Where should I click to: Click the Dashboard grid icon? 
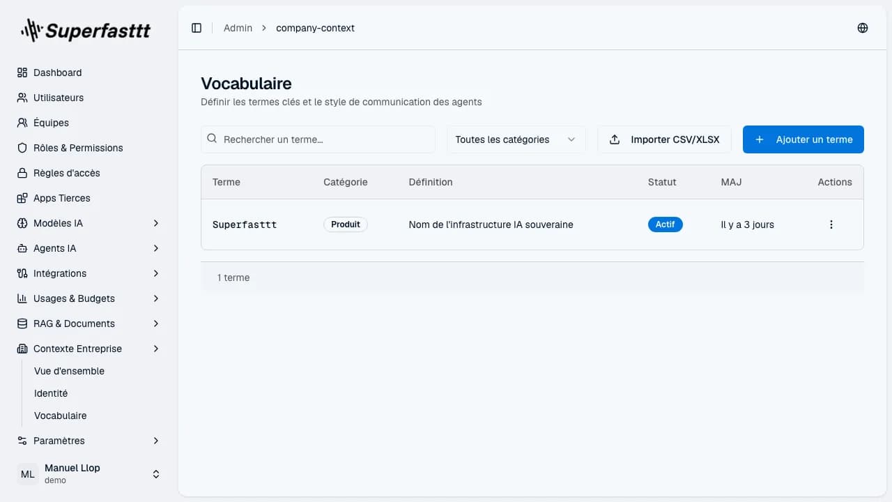pyautogui.click(x=22, y=73)
